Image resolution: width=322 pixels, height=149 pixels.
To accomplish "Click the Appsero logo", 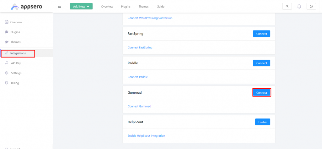I will click(26, 7).
